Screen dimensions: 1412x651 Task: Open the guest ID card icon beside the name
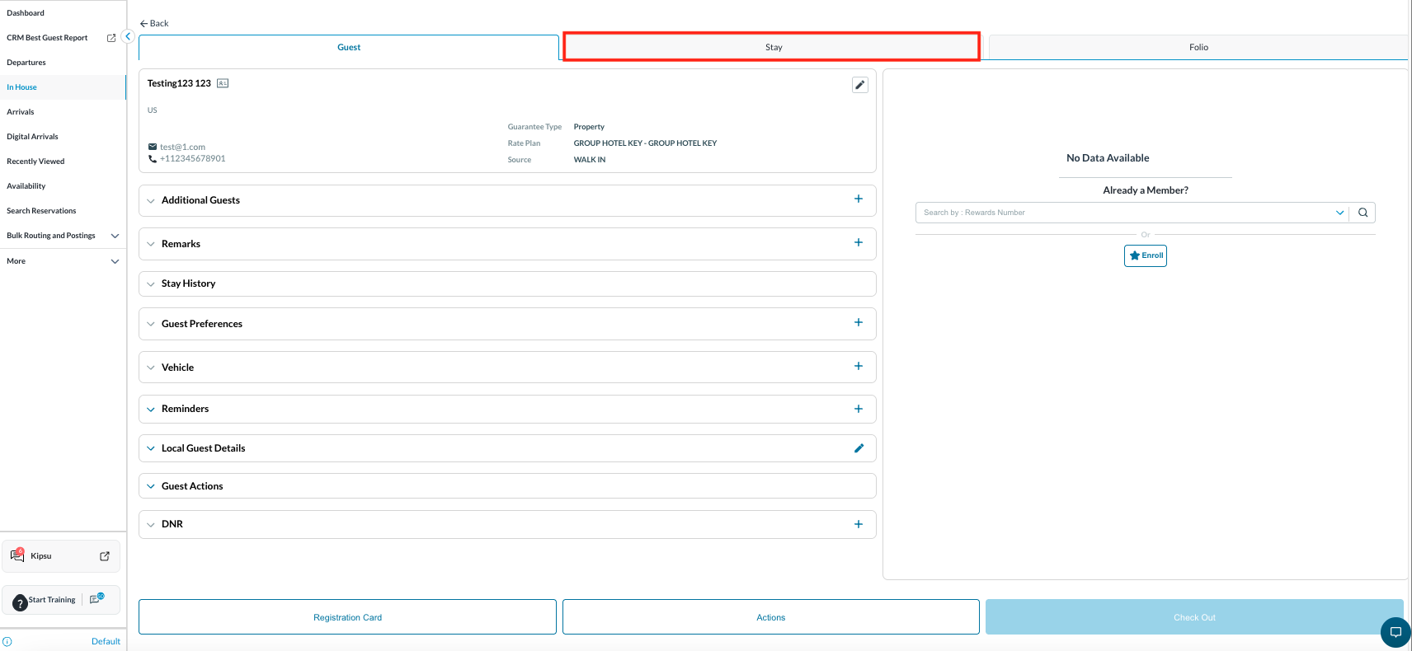[x=223, y=83]
